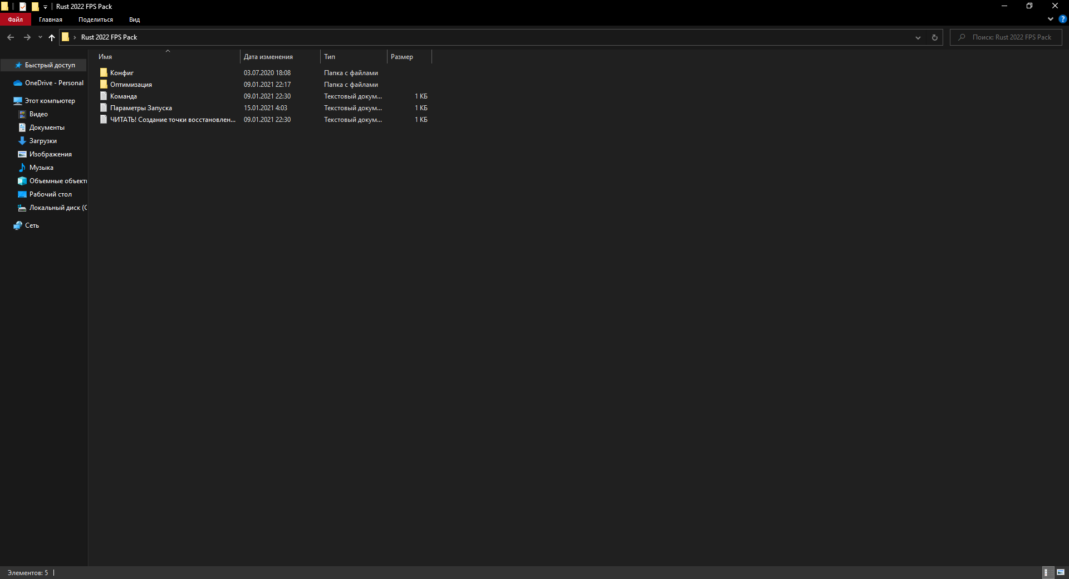Open Быстрый доступ in navigation pane
The image size is (1069, 579).
tap(45, 65)
